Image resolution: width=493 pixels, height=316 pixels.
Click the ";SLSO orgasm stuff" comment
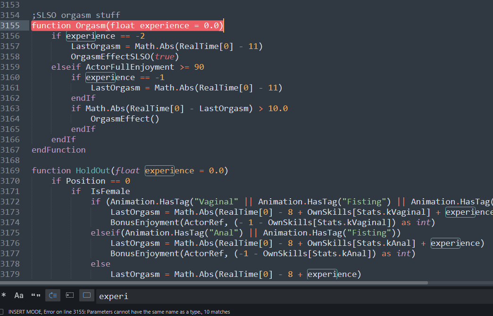click(x=75, y=15)
